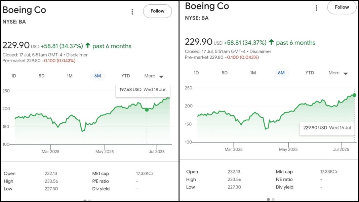Select the 1D range tab in left panel
The height and width of the screenshot is (202, 359).
[14, 76]
